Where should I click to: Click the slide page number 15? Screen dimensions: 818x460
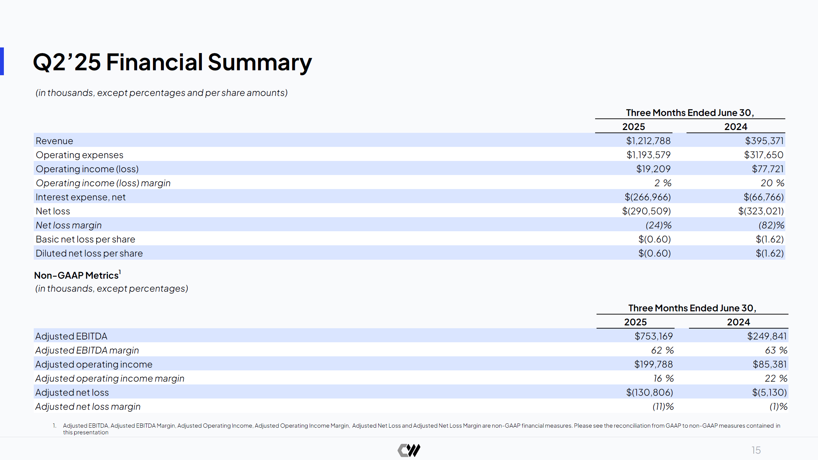coord(756,450)
